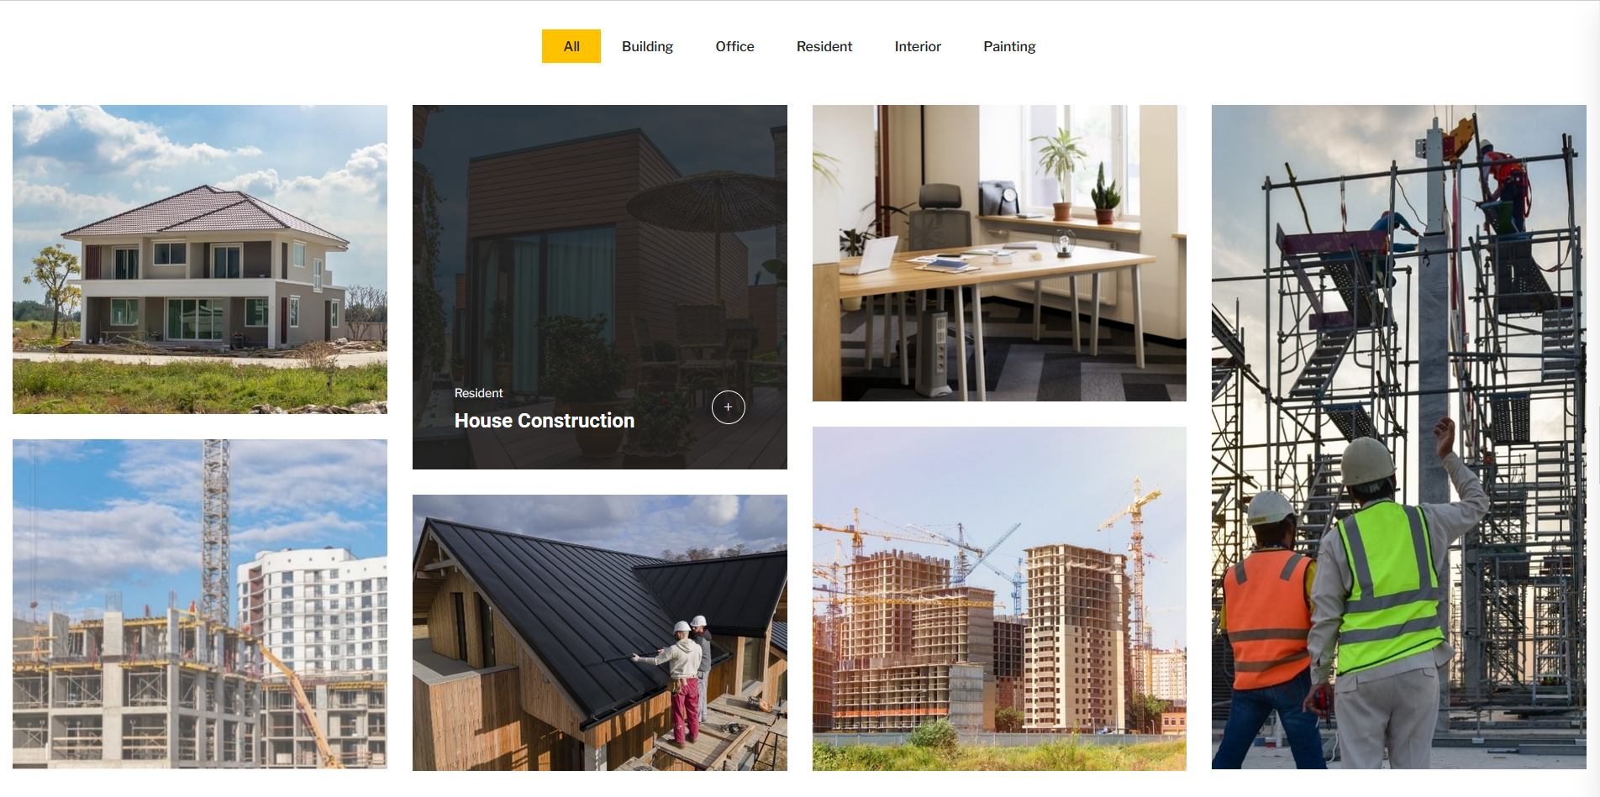
Task: Click the dark overlaid wooden house card
Action: 600,287
